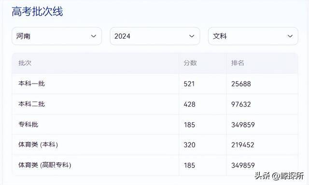Select the 体育类 (本科) row

(155, 145)
